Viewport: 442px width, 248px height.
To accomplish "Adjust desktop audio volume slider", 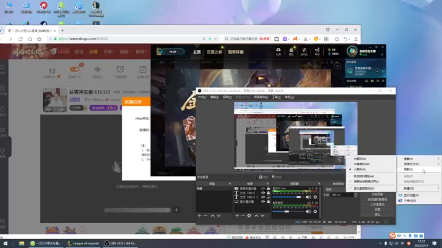I will (x=288, y=212).
